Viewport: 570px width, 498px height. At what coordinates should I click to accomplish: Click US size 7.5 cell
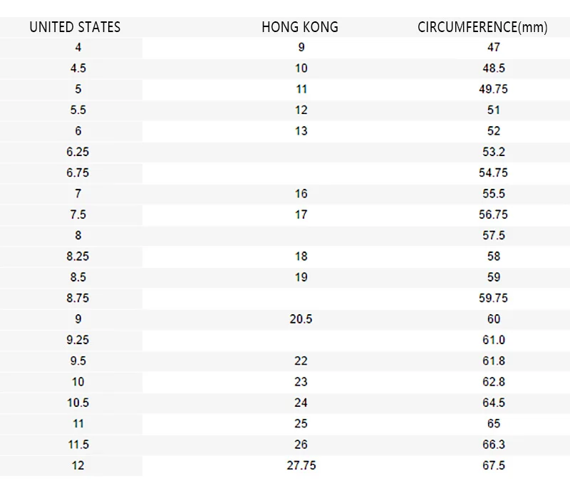click(x=78, y=214)
